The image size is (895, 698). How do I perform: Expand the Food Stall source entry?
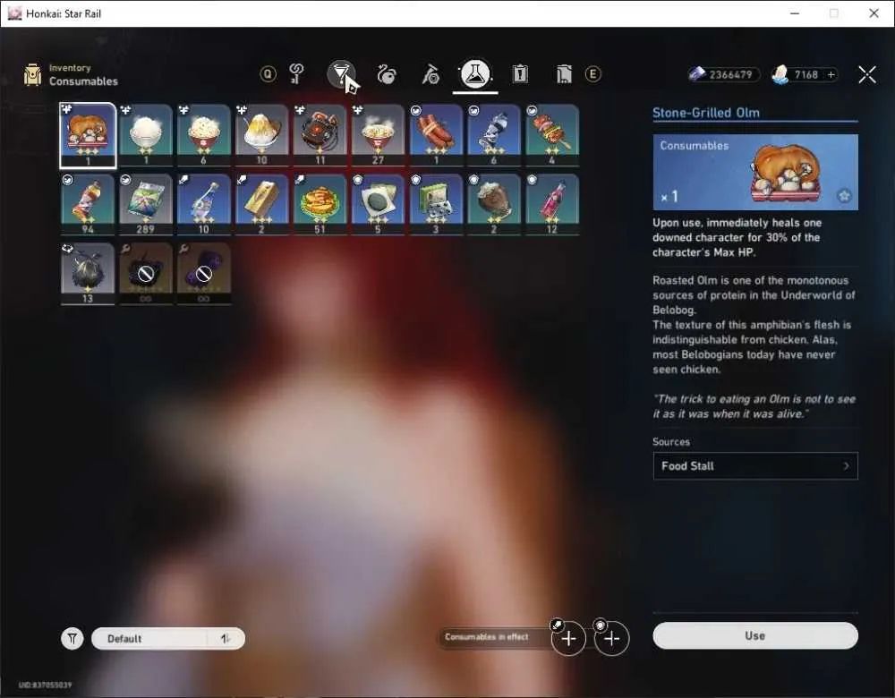point(755,465)
